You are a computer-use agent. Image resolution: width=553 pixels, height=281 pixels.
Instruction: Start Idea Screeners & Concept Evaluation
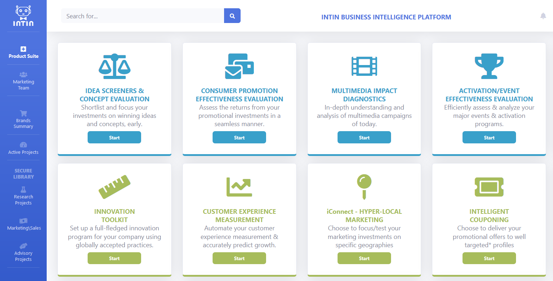pos(114,137)
